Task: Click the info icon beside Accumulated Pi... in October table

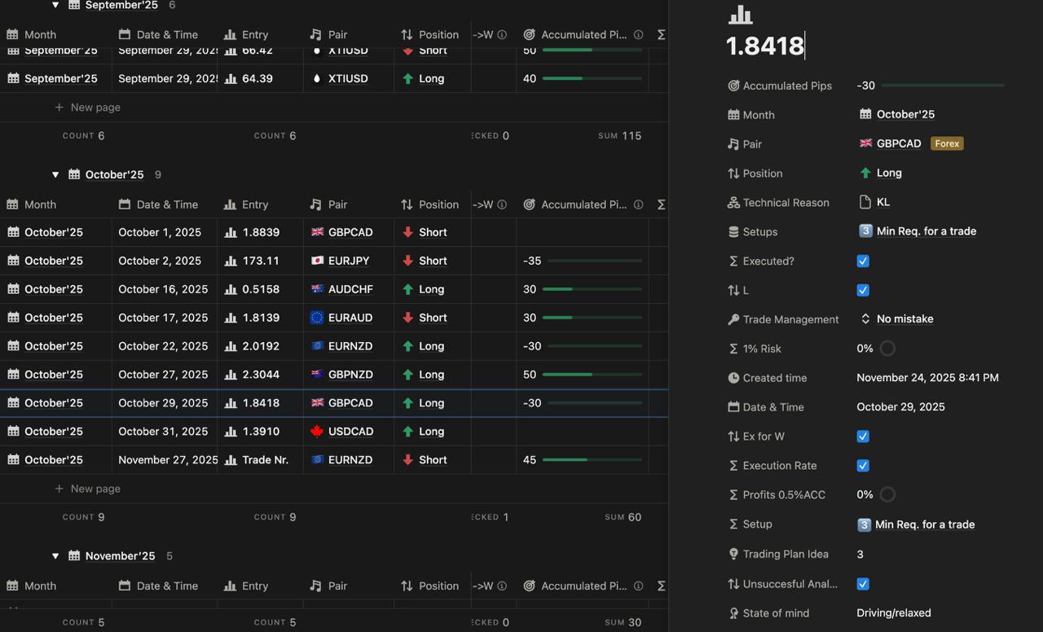Action: tap(638, 204)
